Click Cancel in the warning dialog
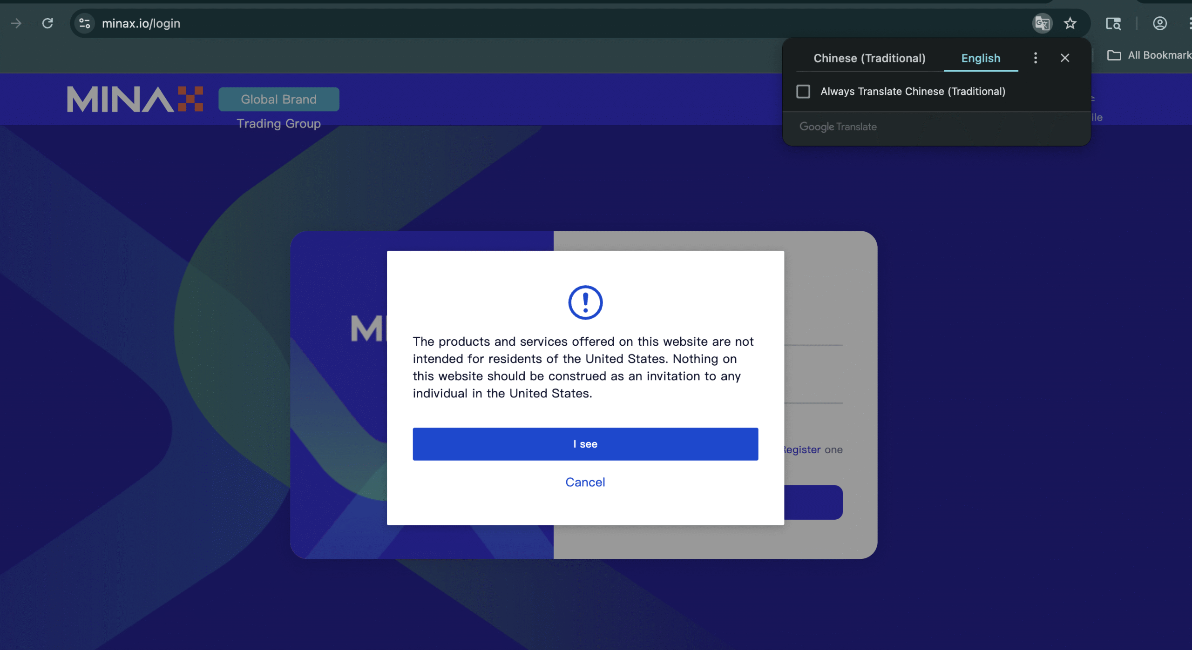This screenshot has height=650, width=1192. (x=585, y=482)
